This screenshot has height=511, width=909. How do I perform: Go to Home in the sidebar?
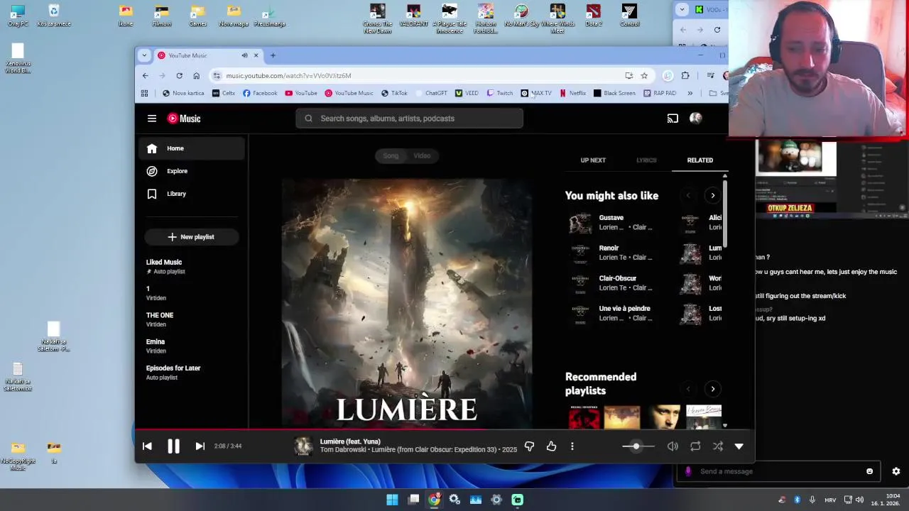pyautogui.click(x=192, y=148)
